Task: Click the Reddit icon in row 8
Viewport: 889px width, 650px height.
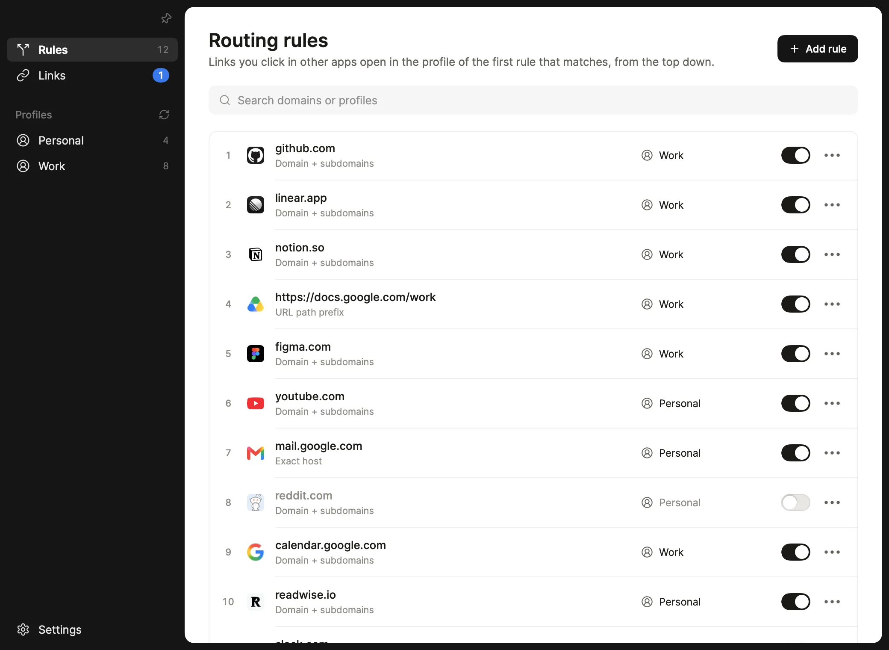Action: [x=256, y=502]
